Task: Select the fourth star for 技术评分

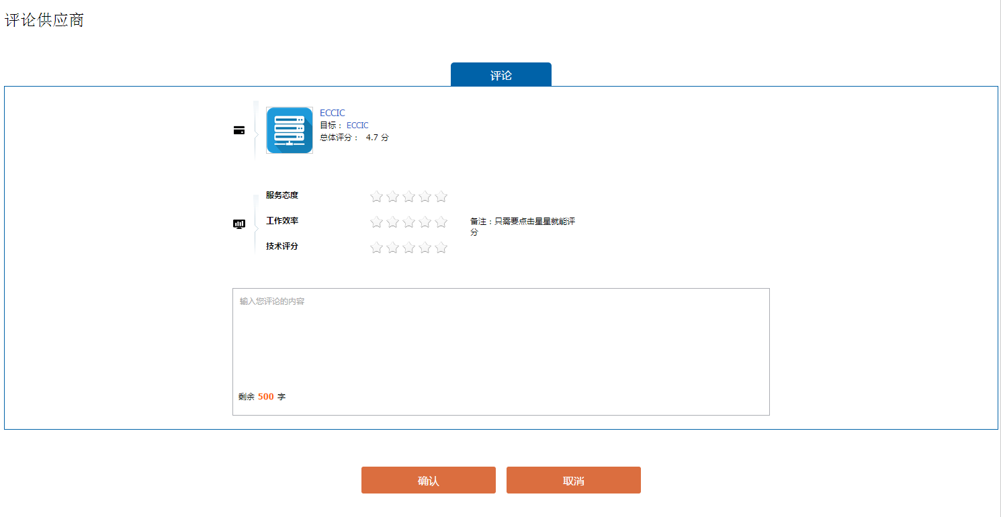Action: coord(425,248)
